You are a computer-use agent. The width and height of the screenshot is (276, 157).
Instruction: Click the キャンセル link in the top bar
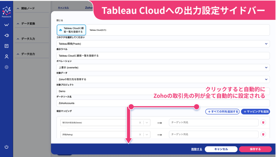point(63,8)
